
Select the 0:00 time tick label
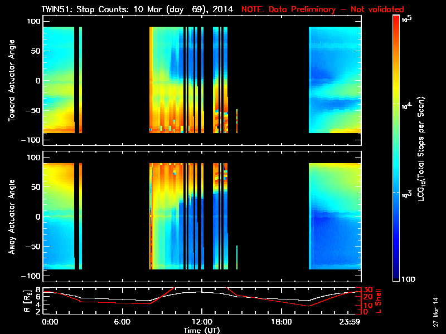tap(50, 322)
